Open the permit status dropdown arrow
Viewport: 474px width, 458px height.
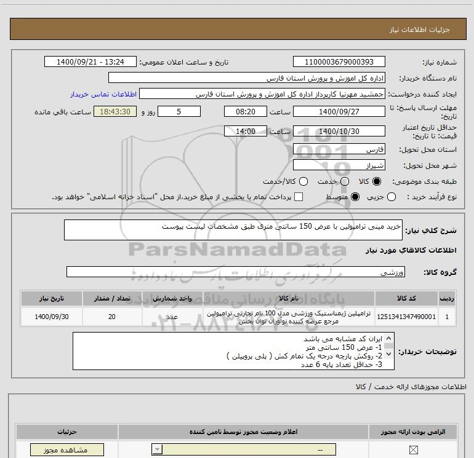click(157, 449)
